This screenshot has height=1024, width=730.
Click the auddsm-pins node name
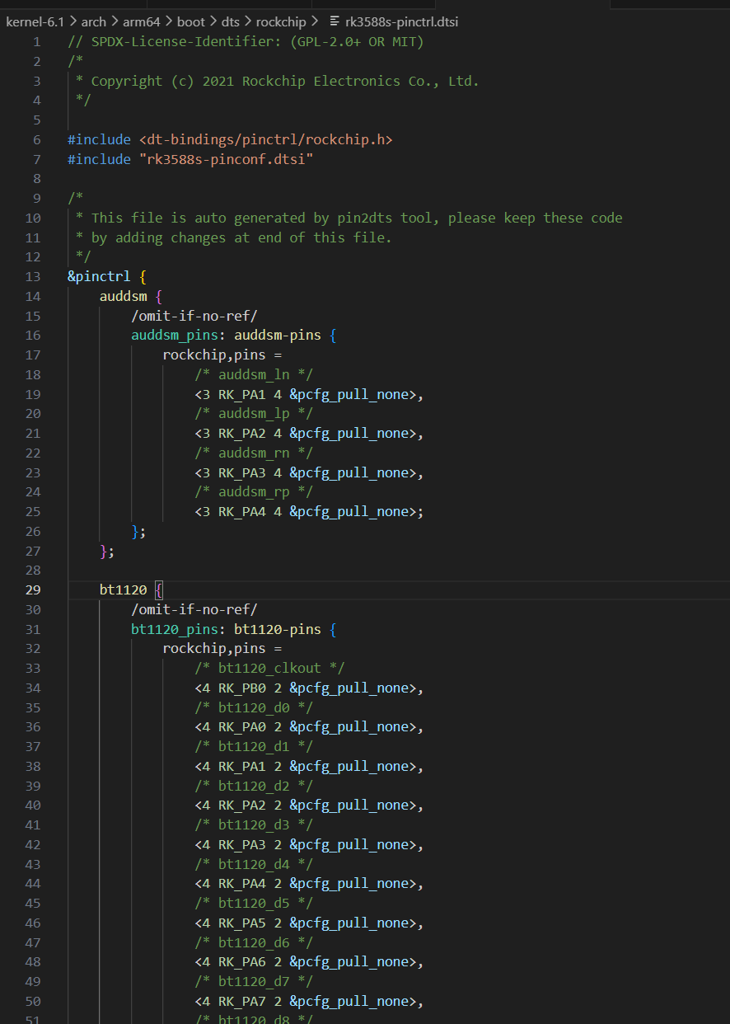pos(278,336)
